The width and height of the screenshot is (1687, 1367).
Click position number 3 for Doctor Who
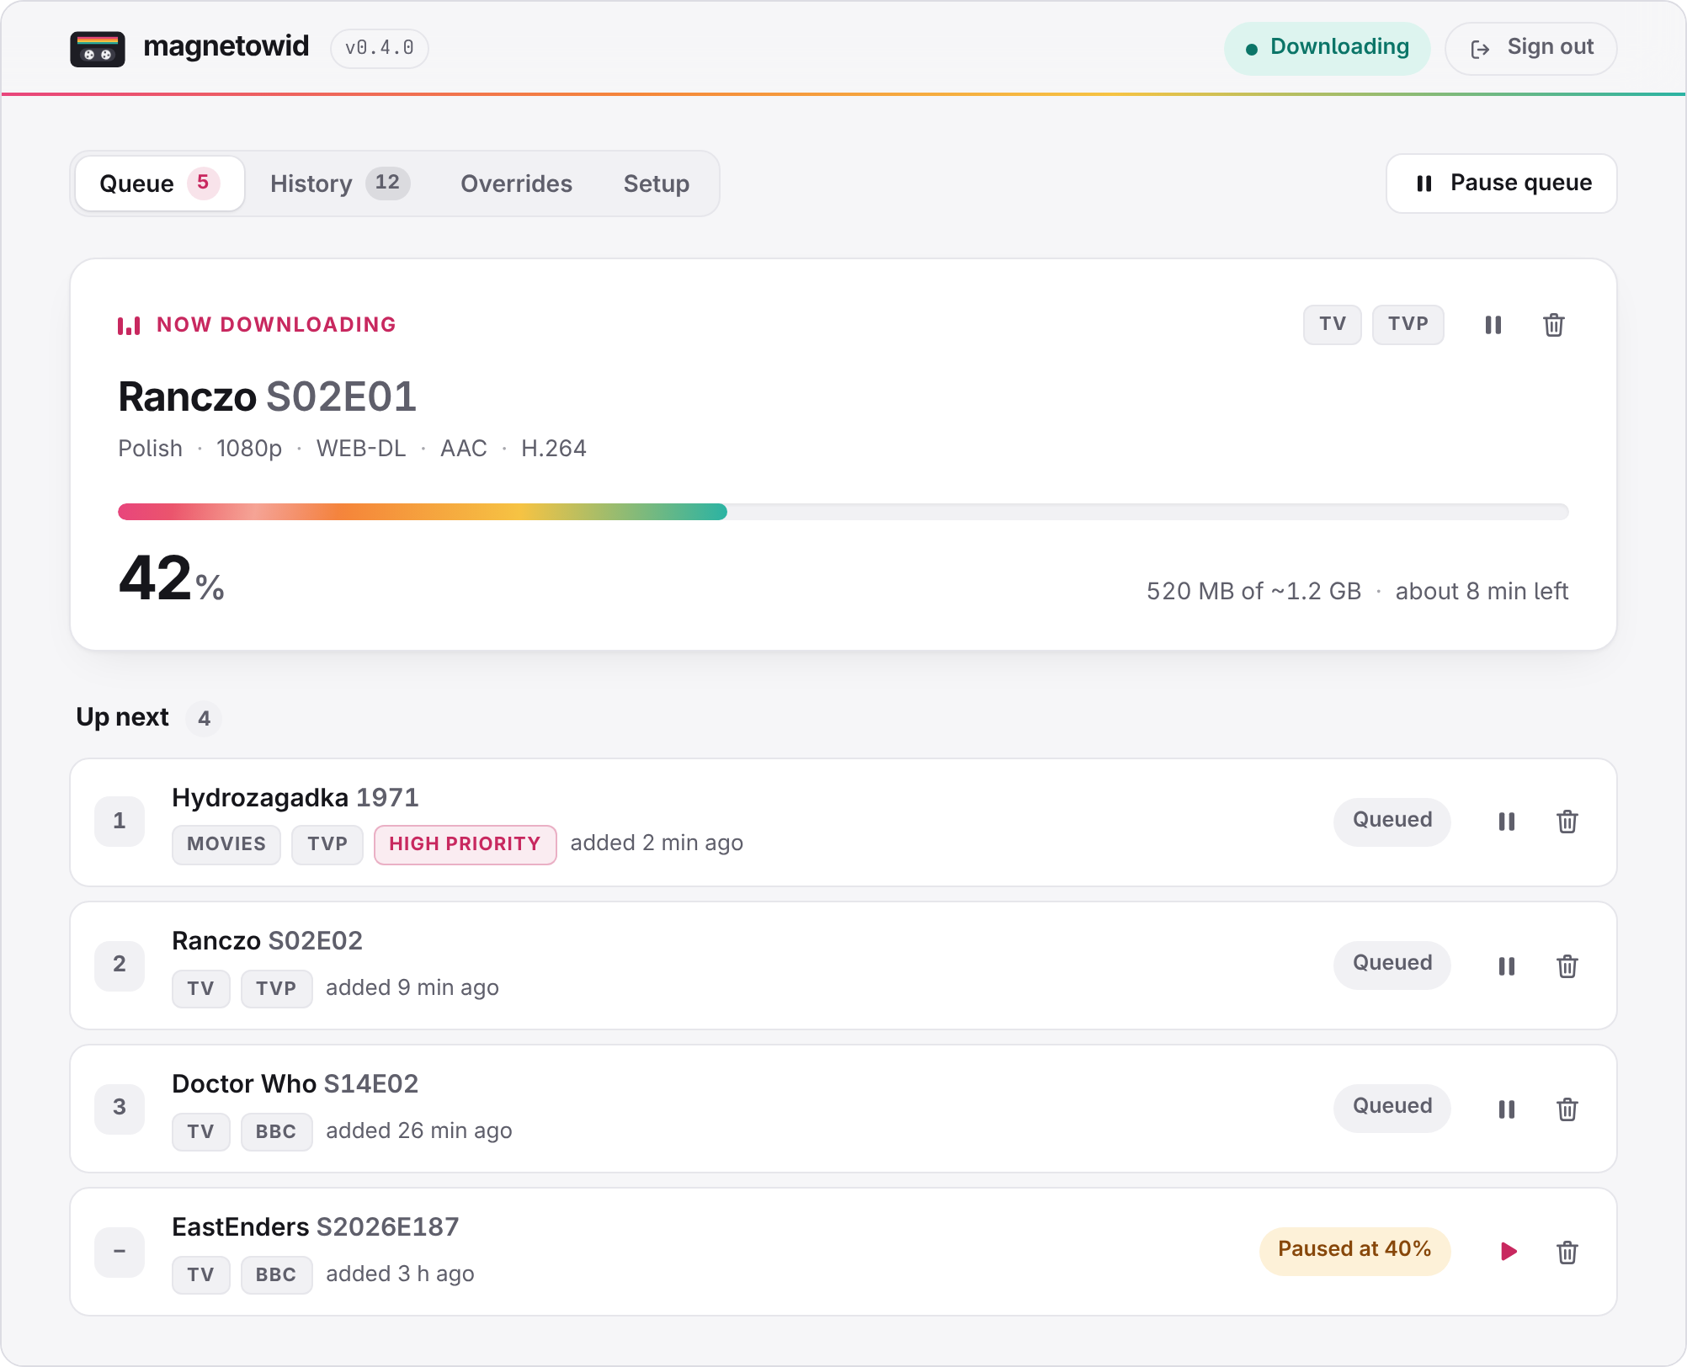click(x=120, y=1108)
